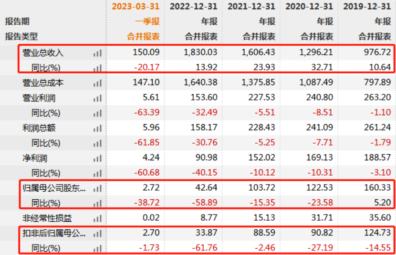Viewport: 396px width, 255px height.
Task: Open chart icon for 同比(%) under 营业利润
Action: [x=97, y=113]
